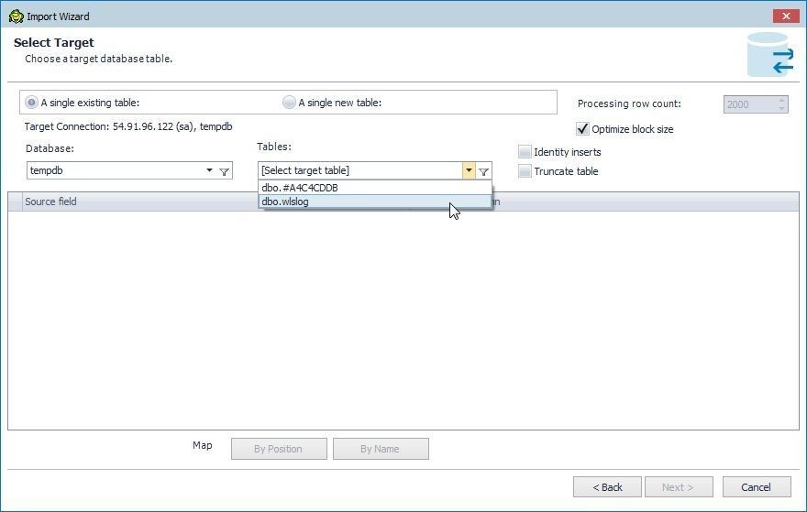Click the 'Database:' label
Image resolution: width=807 pixels, height=512 pixels.
(50, 148)
